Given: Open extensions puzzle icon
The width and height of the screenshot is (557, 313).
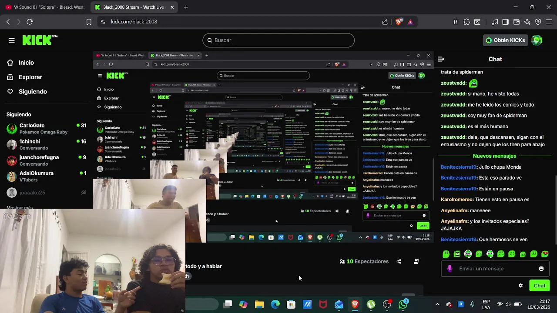Looking at the screenshot, I should (467, 22).
